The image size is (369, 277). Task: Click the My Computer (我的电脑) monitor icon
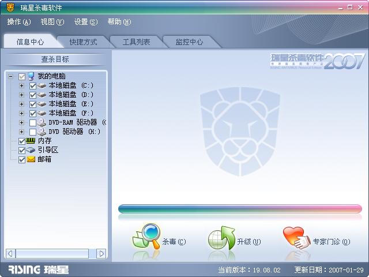click(x=31, y=76)
